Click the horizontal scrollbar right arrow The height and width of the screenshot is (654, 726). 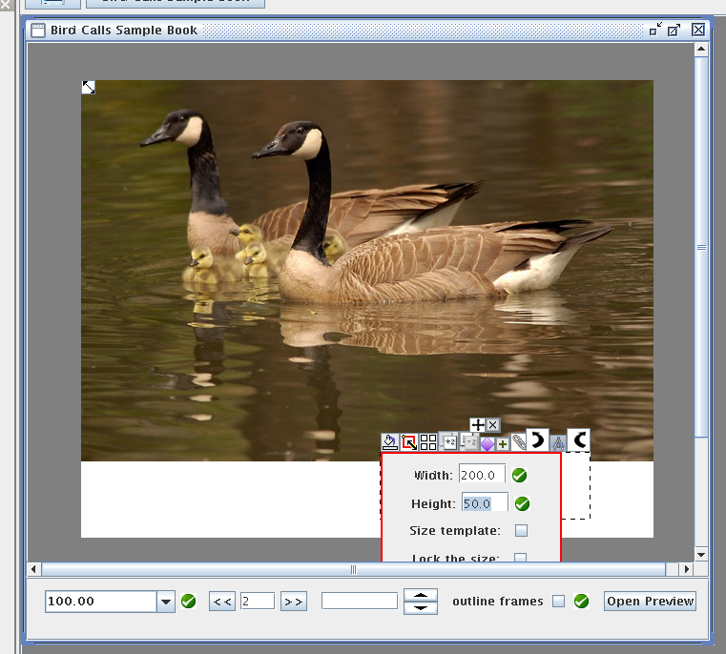tap(687, 569)
